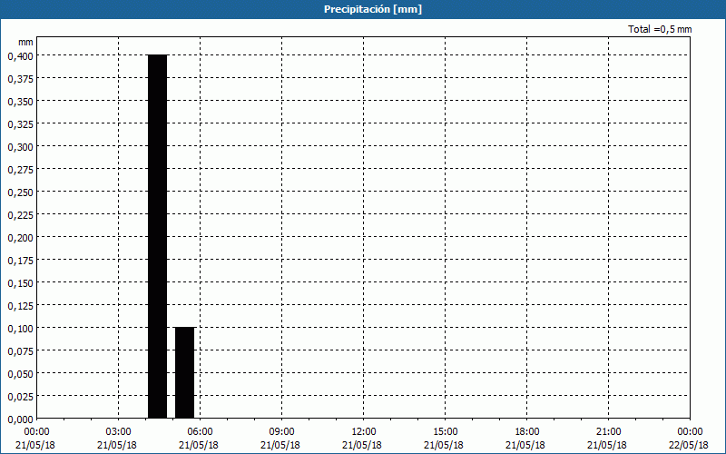The image size is (726, 454).
Task: Select the 15:00 time axis label
Action: tap(445, 431)
